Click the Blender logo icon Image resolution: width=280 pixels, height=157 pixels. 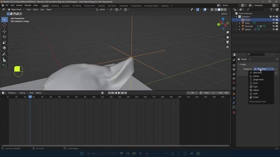coord(3,6)
